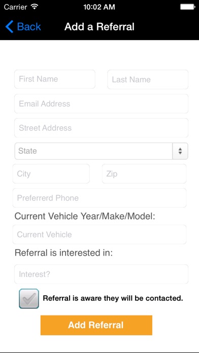The image size is (199, 353).
Task: Click the State selector arrows
Action: (x=180, y=151)
